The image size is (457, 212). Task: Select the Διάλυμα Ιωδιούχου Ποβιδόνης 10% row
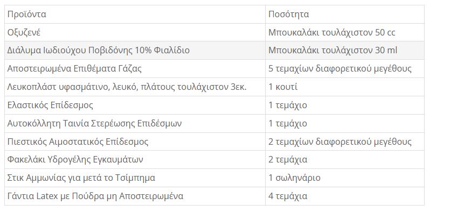coord(214,51)
